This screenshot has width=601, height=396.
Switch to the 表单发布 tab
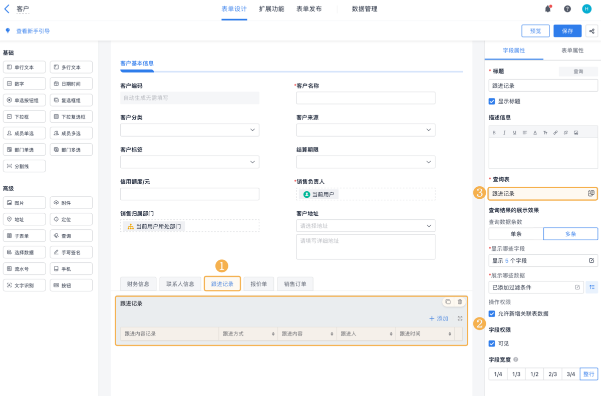tap(309, 9)
